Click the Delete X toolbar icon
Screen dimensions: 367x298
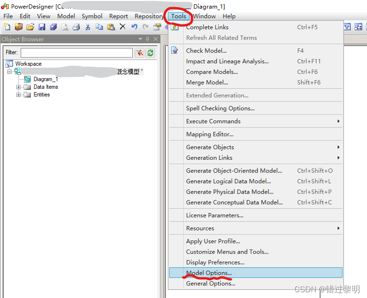tap(122, 26)
